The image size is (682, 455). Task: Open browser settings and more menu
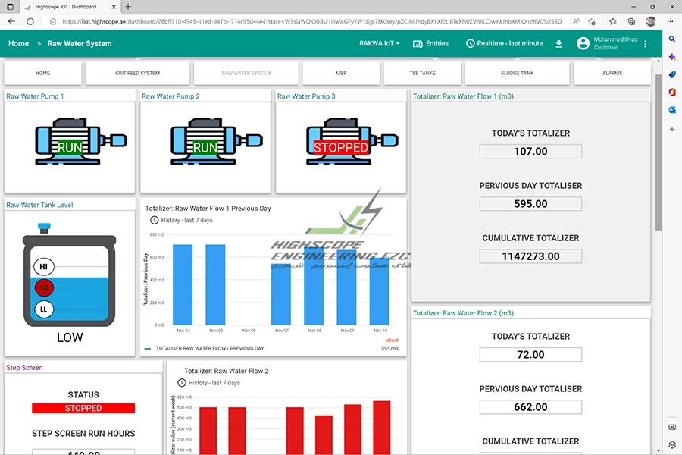coord(670,21)
